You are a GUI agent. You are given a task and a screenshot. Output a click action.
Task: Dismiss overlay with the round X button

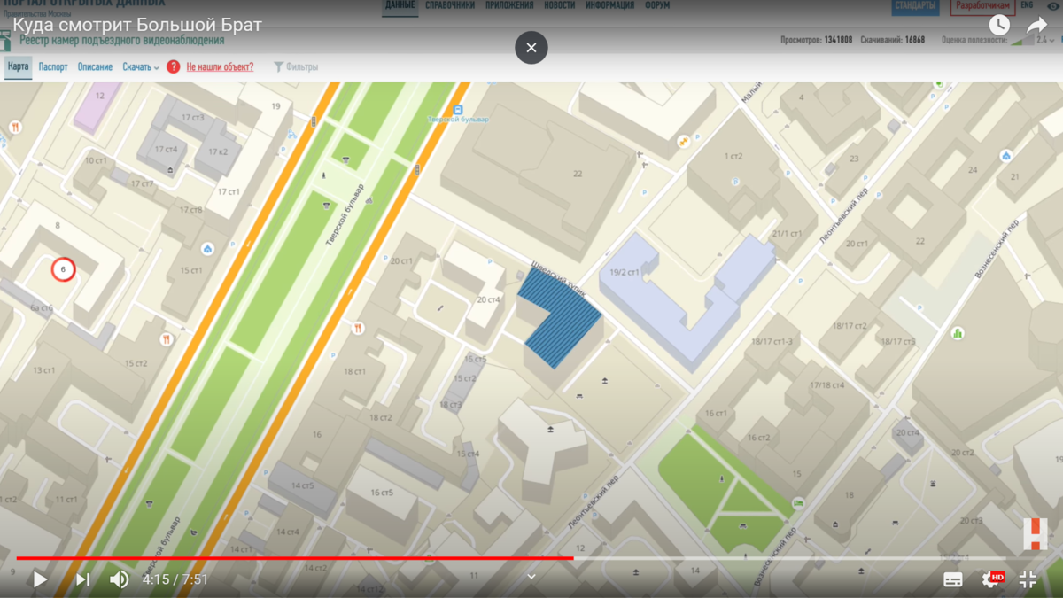point(531,48)
